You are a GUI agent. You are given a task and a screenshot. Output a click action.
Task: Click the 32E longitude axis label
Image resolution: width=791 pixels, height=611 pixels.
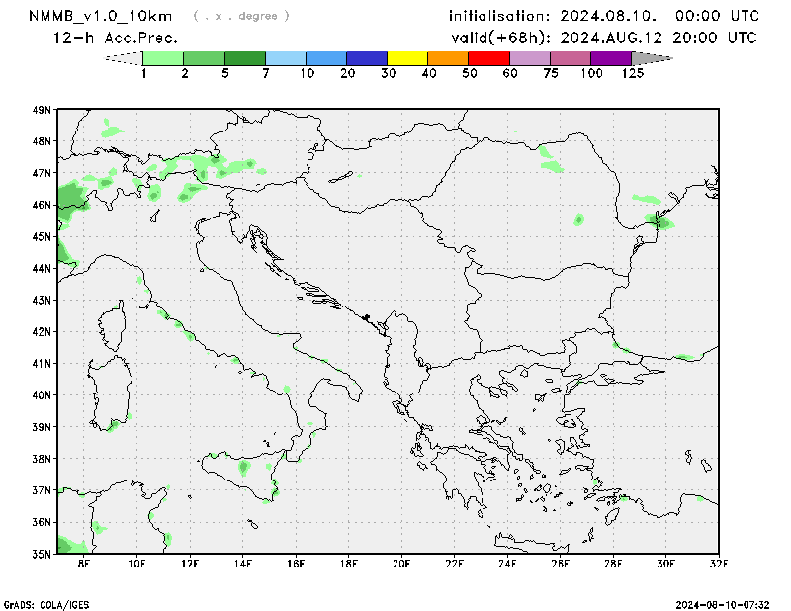coord(719,565)
